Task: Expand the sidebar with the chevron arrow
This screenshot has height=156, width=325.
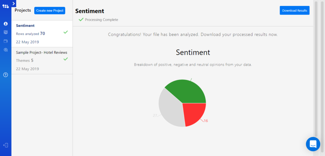Action: coord(14,3)
